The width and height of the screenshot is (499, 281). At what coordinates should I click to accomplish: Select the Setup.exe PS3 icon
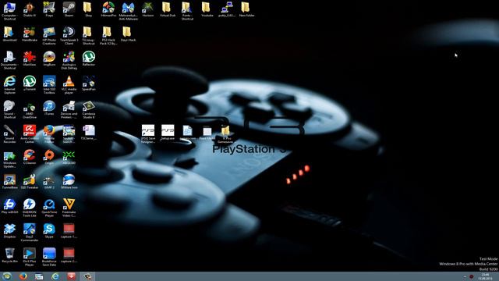click(x=168, y=133)
